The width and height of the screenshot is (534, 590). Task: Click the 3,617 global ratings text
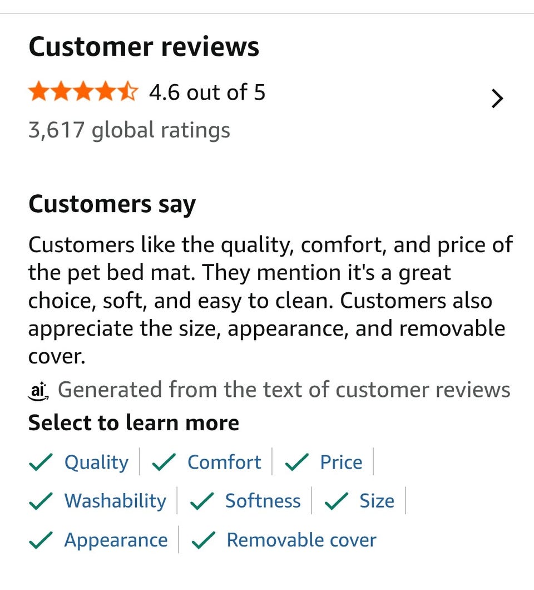coord(129,130)
